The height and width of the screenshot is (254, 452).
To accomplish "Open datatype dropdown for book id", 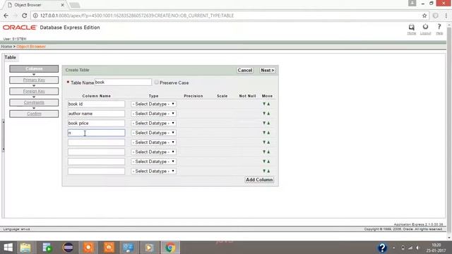I will (153, 104).
